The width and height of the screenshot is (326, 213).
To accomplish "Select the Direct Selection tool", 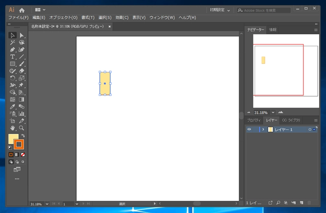I will pos(22,35).
